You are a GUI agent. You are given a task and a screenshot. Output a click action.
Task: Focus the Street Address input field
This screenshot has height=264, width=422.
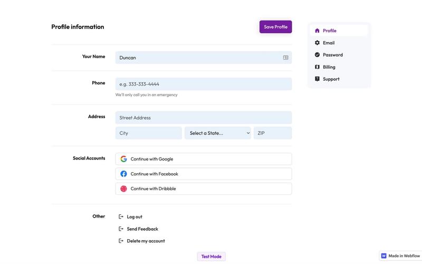click(x=204, y=117)
